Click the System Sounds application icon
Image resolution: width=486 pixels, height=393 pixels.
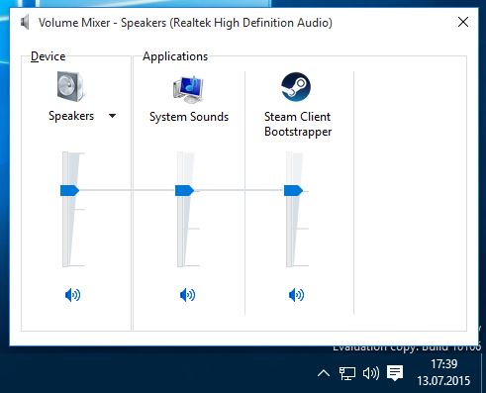(188, 90)
